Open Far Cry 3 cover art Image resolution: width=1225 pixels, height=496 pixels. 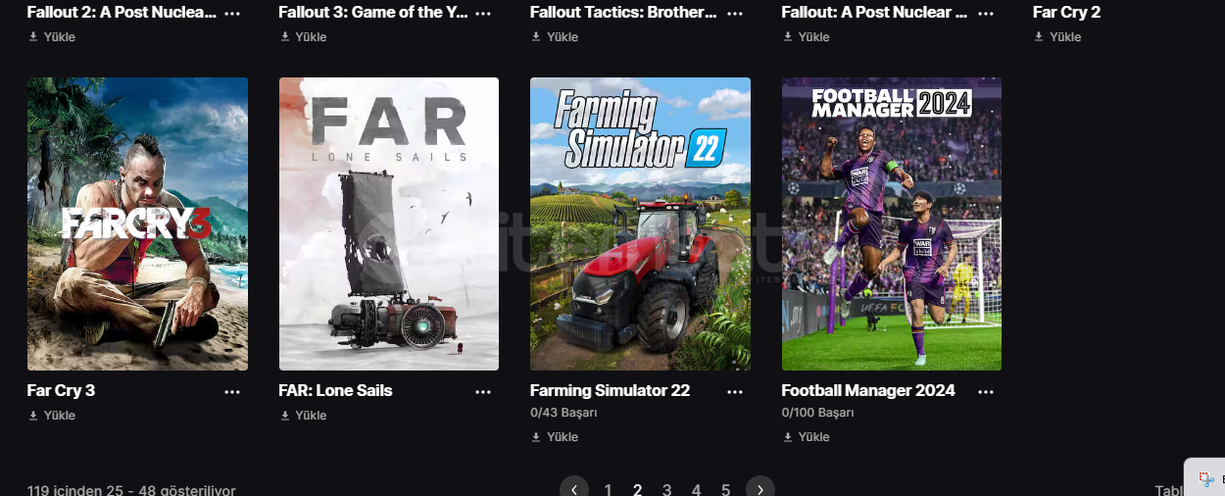[x=137, y=223]
